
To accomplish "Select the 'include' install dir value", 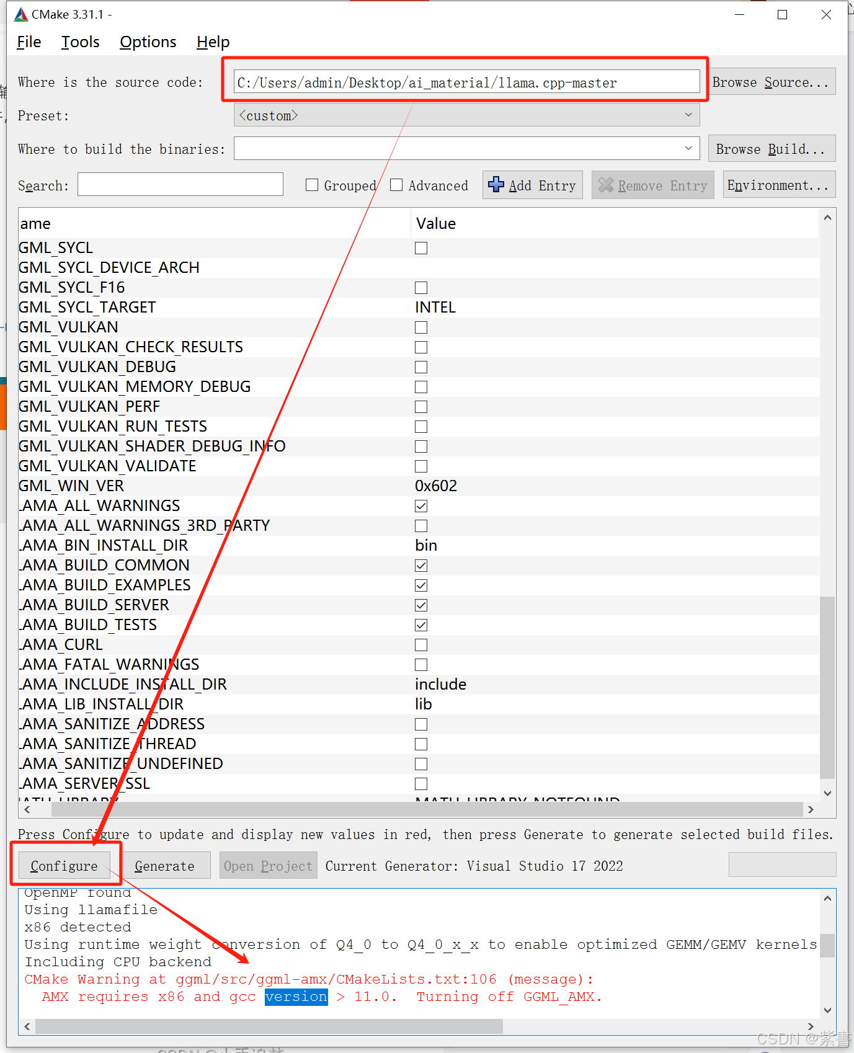I will coord(440,685).
